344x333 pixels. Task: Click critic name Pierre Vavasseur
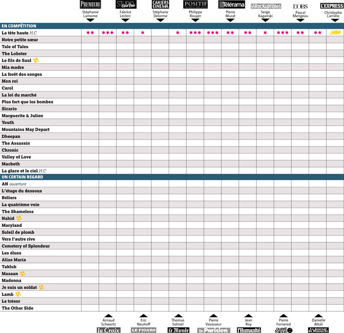(x=213, y=322)
